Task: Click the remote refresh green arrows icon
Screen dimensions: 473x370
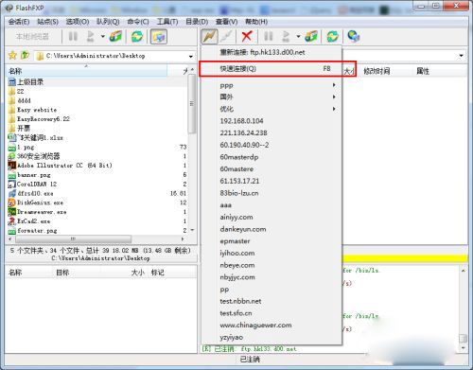Action: pyautogui.click(x=332, y=37)
